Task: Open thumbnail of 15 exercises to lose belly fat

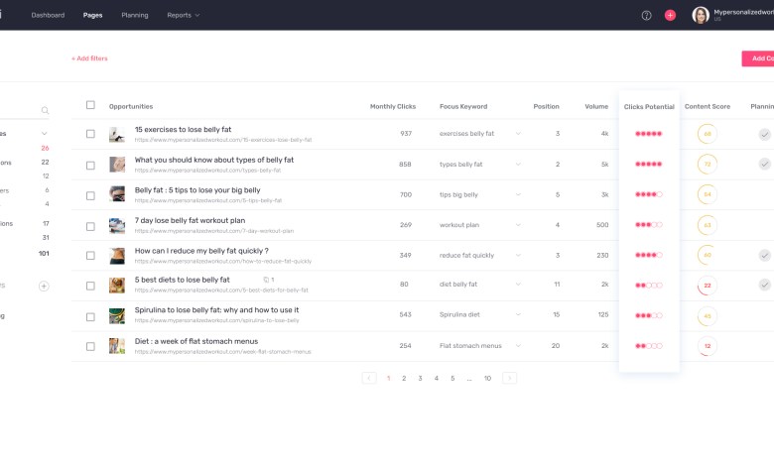Action: (x=117, y=134)
